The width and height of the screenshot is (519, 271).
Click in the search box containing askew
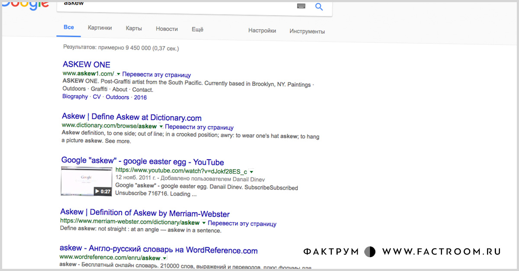[173, 4]
